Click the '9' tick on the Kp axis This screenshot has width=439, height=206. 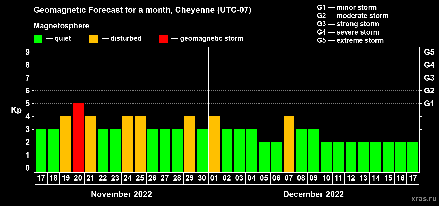pos(28,52)
